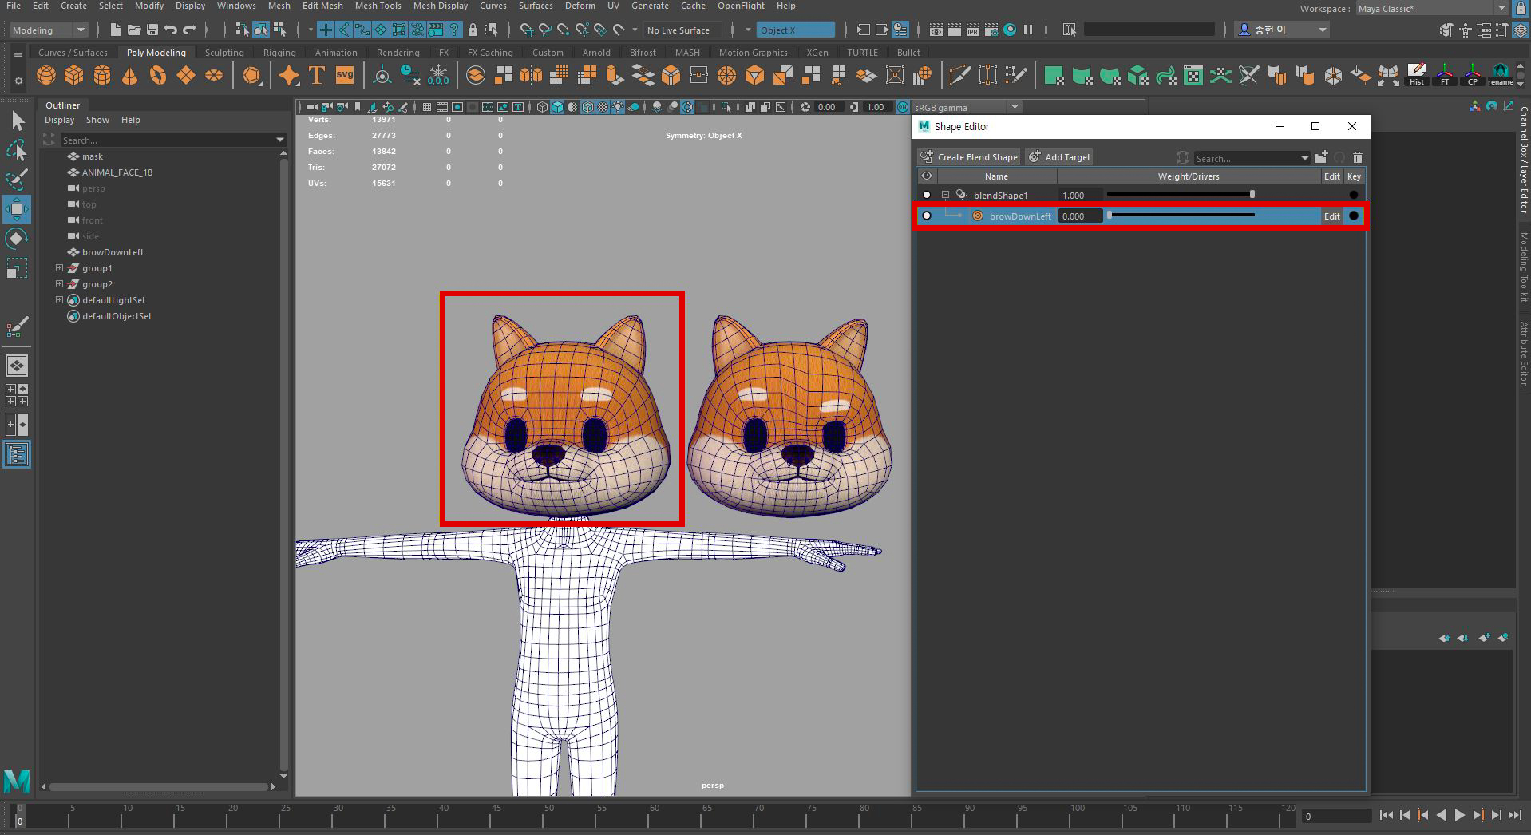Activate the Paint Selection tool
The image size is (1531, 835).
17,179
